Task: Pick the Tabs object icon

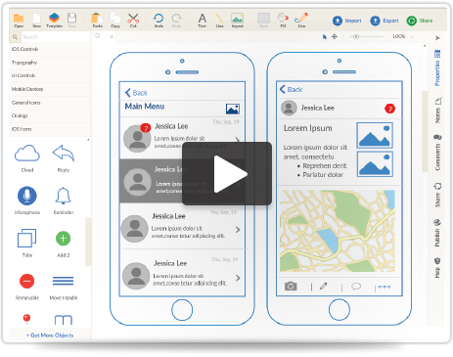Action: (x=26, y=238)
